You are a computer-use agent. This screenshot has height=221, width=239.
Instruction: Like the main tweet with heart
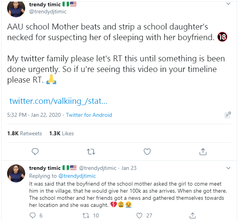pyautogui.click(x=147, y=151)
